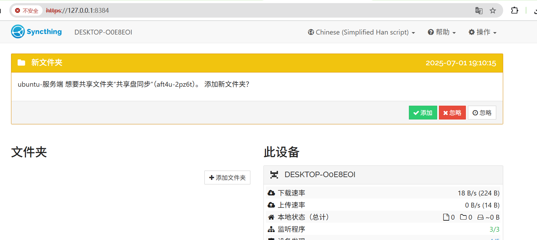This screenshot has height=240, width=537.
Task: Click the address bar URL field
Action: tap(256, 11)
